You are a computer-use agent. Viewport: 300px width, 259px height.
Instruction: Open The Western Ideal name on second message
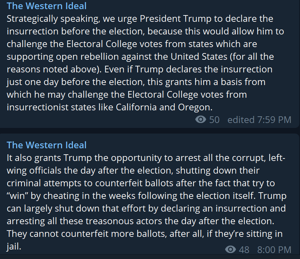click(47, 145)
